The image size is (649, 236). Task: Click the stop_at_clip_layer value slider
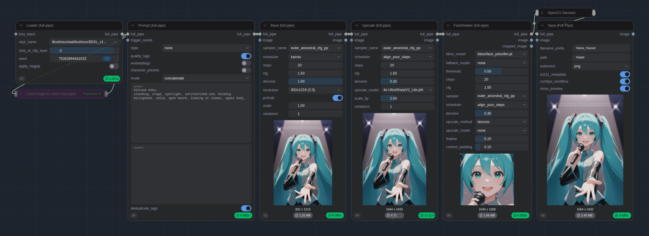click(x=84, y=50)
